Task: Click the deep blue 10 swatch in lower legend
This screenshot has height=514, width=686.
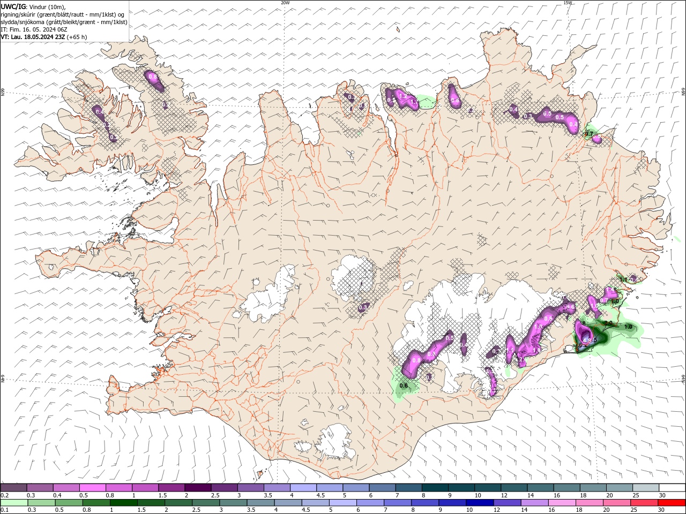Action: pos(480,502)
